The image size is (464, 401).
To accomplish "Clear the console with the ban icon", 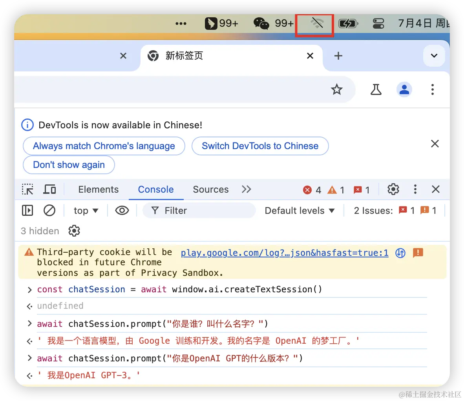I will 49,211.
